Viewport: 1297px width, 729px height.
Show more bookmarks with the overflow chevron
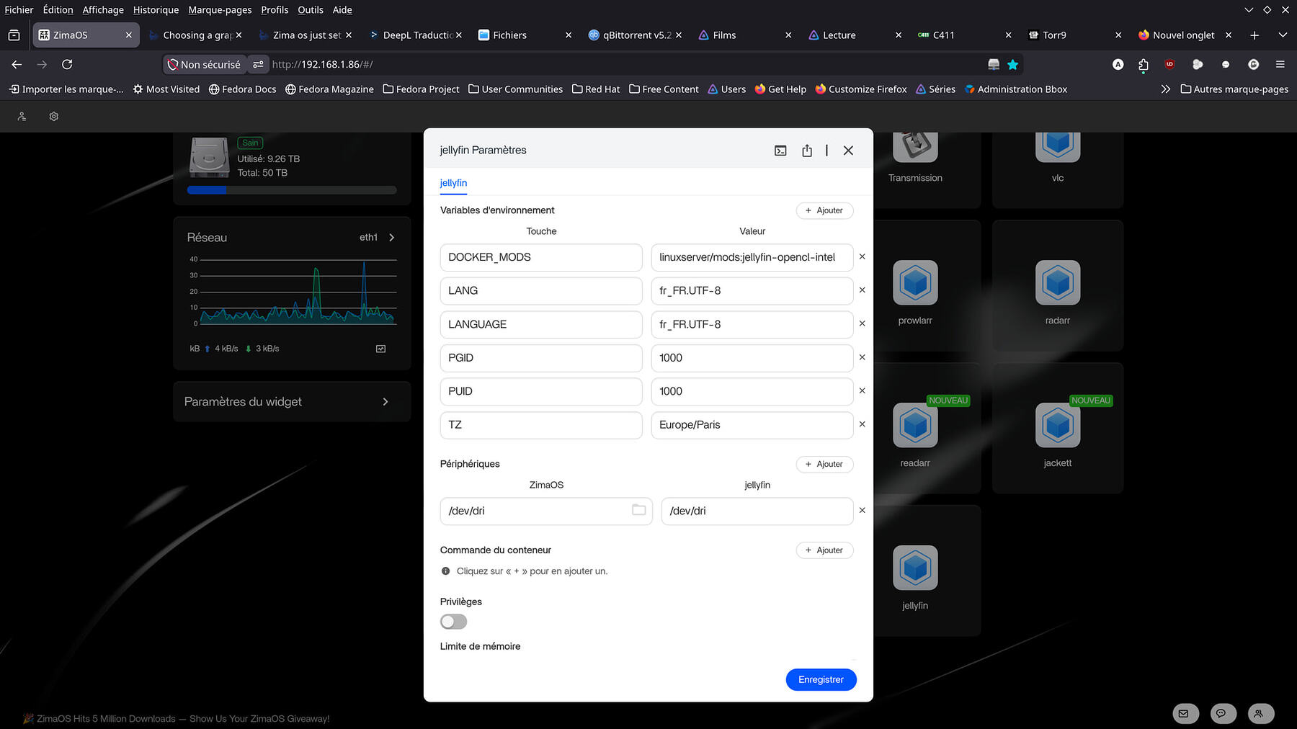tap(1166, 89)
